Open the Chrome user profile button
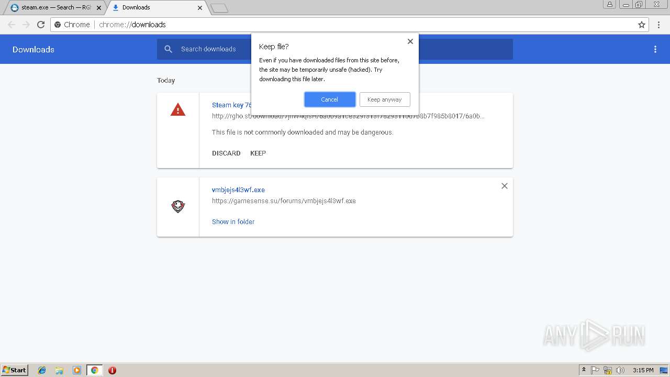This screenshot has height=377, width=670. [x=609, y=4]
